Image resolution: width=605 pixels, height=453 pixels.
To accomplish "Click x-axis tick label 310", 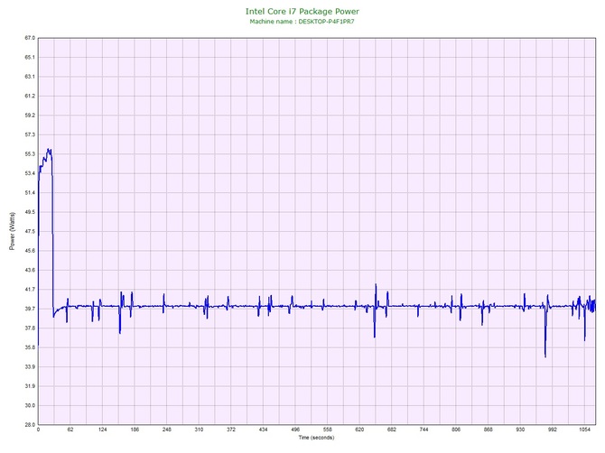I will pos(199,430).
